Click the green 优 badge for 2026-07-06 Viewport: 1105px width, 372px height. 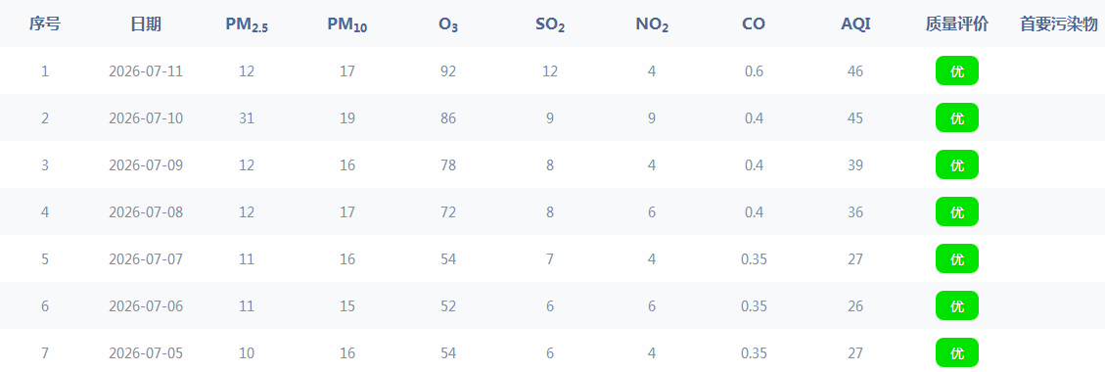(x=957, y=305)
